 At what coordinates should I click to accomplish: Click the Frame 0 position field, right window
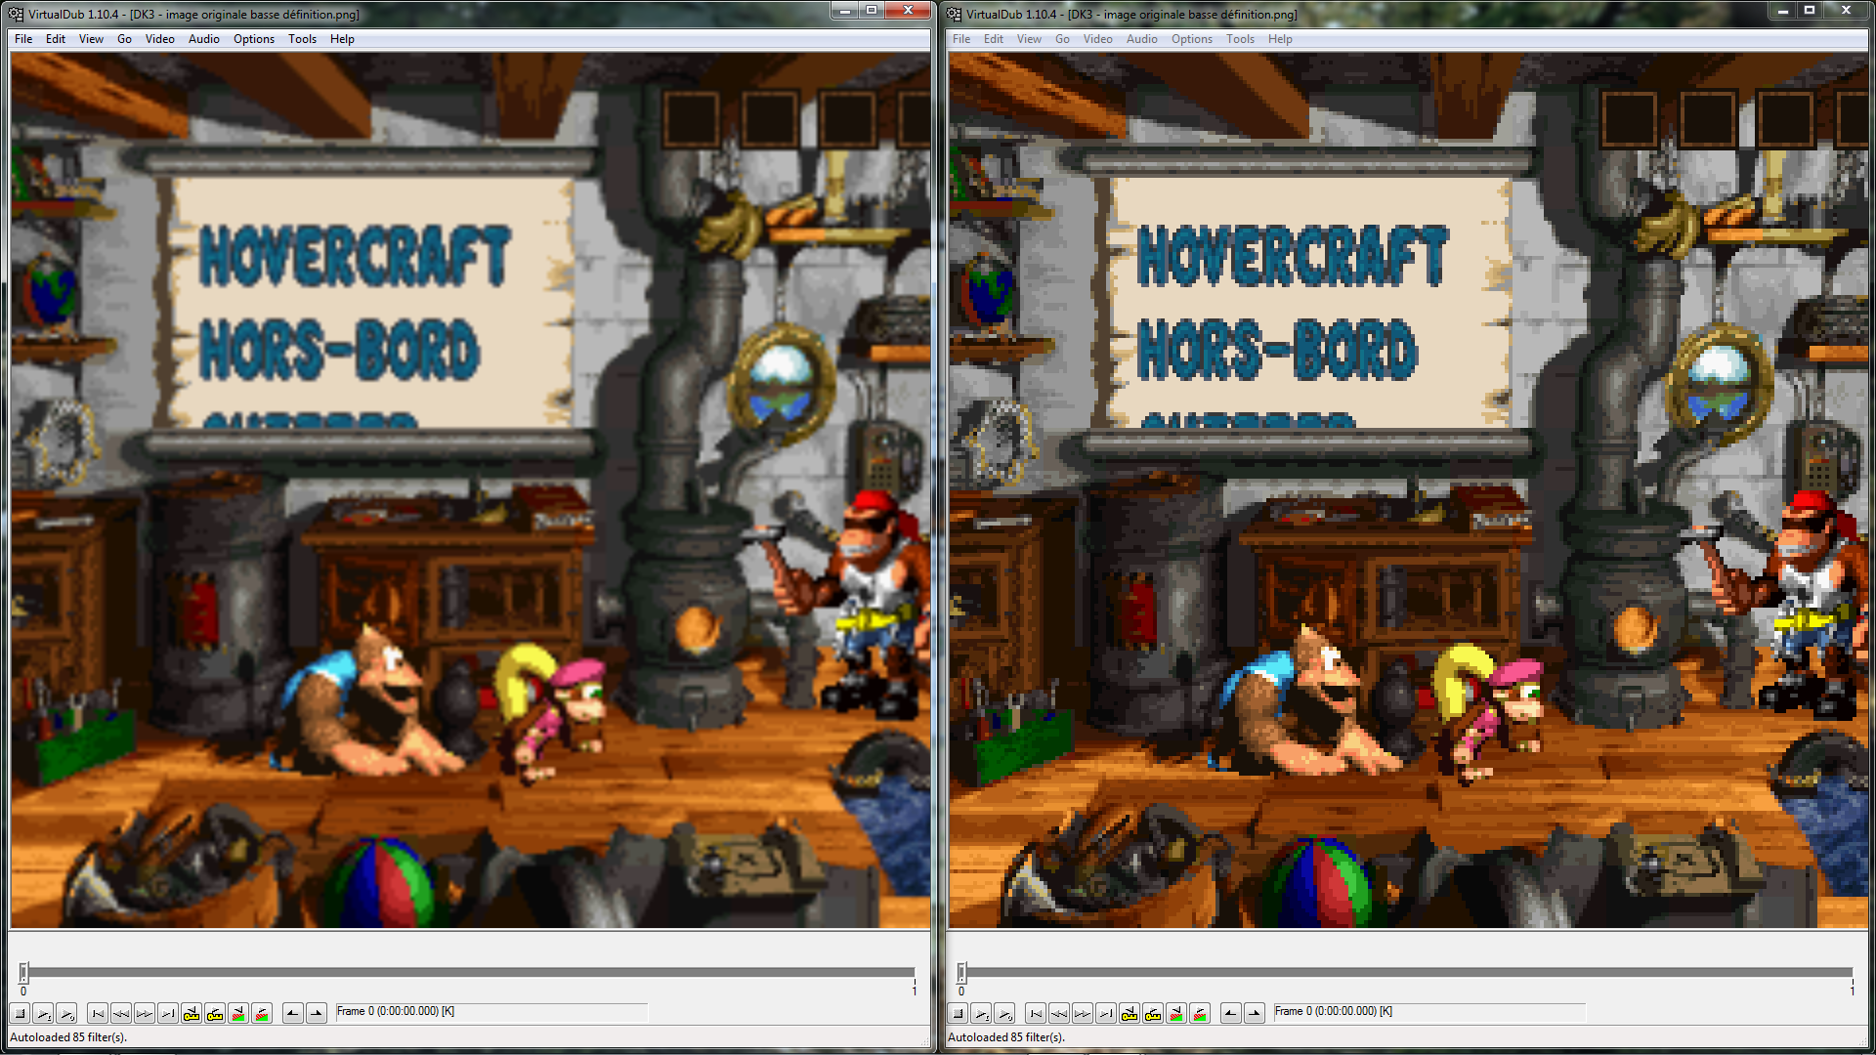[x=1428, y=1012]
